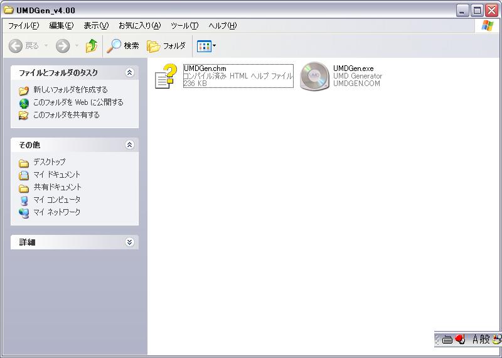Open the 編集(E) menu
Viewport: 502px width, 358px height.
coord(61,26)
